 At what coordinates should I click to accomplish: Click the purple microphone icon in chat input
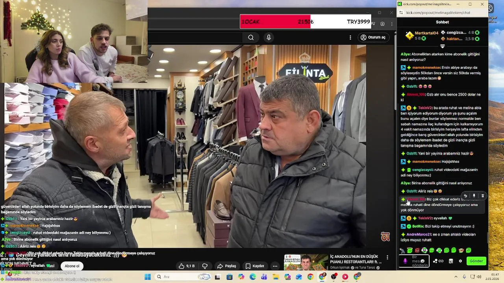point(405,261)
